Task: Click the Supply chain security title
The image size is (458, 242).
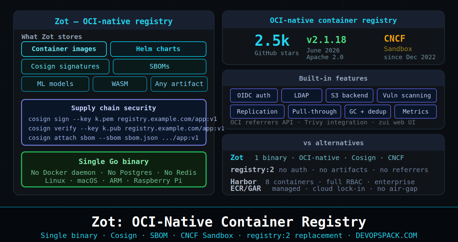Action: coord(114,108)
